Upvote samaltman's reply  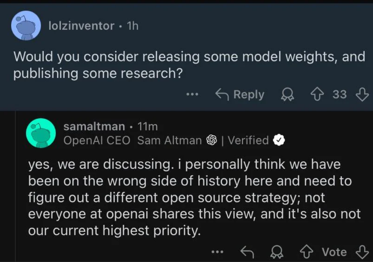coord(307,252)
